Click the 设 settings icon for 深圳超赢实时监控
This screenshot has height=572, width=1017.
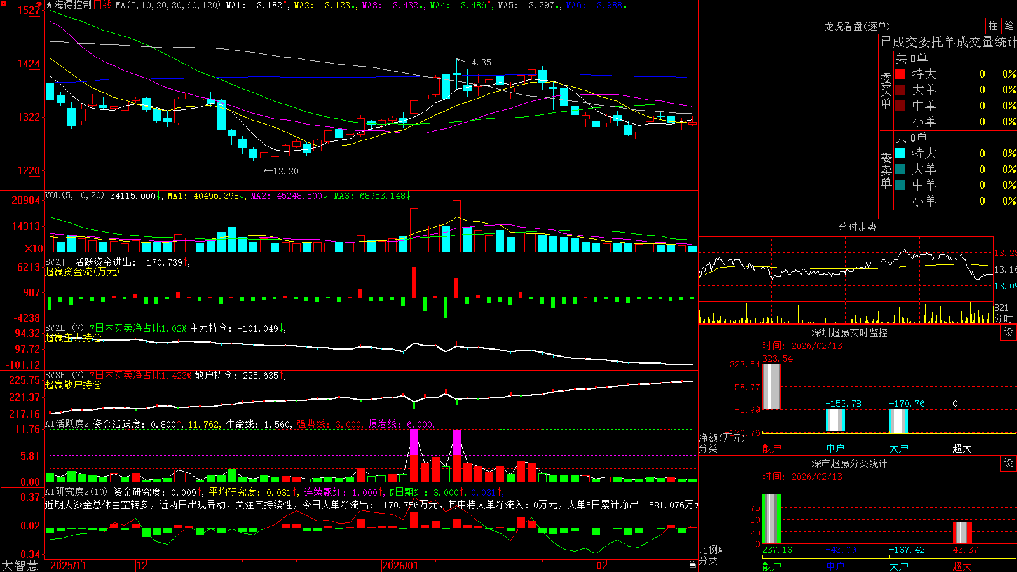(x=1009, y=332)
